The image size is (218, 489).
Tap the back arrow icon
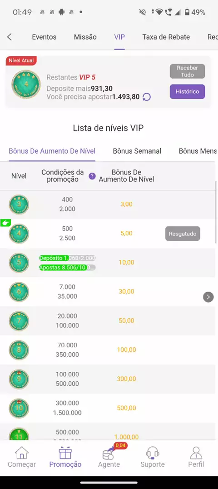tap(10, 37)
